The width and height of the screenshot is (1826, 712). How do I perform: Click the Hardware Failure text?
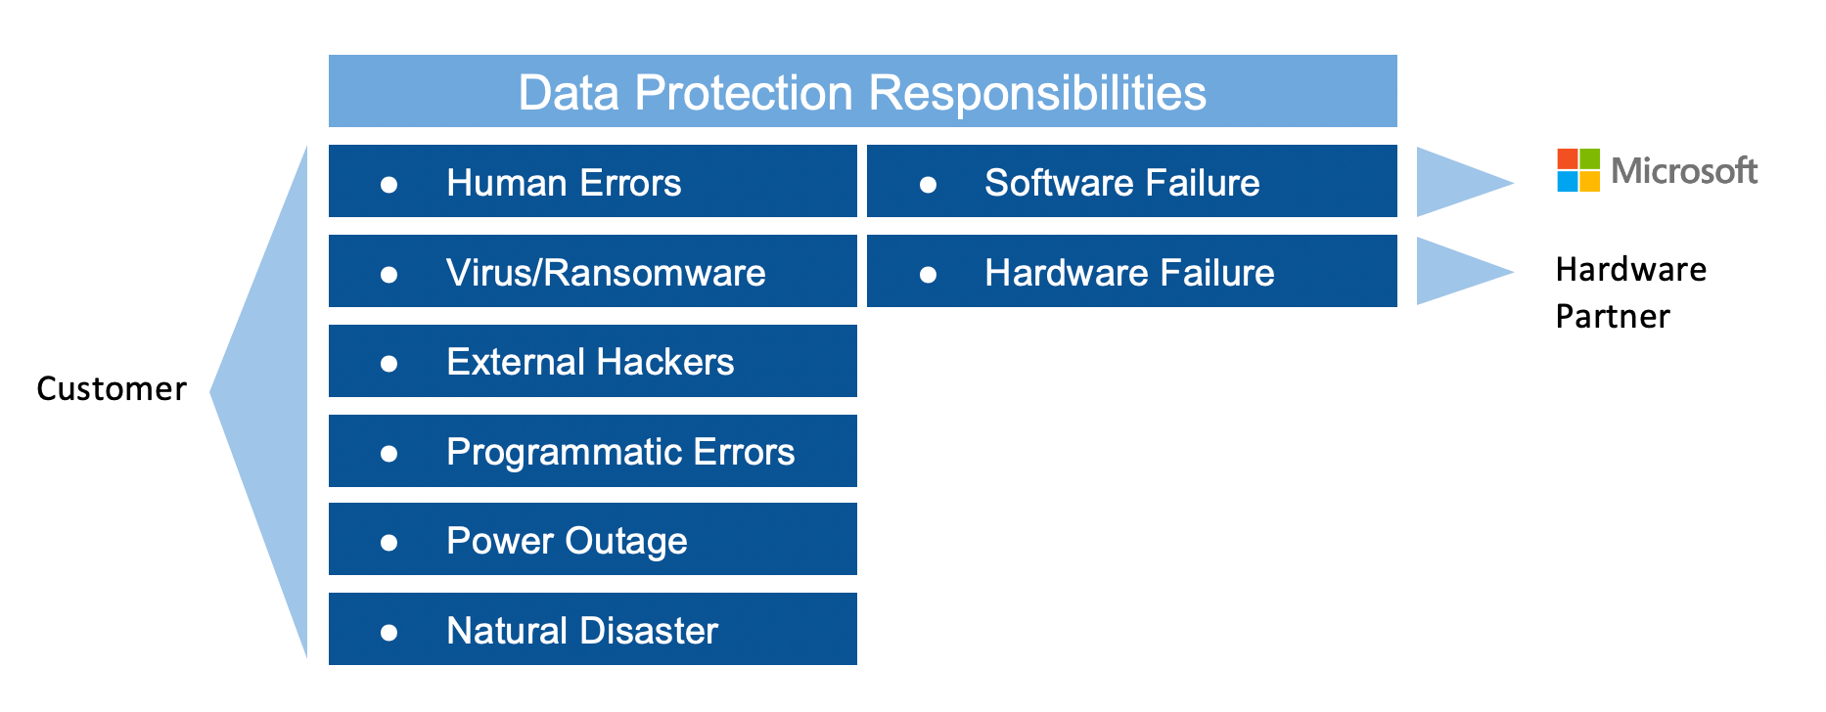tap(1129, 273)
